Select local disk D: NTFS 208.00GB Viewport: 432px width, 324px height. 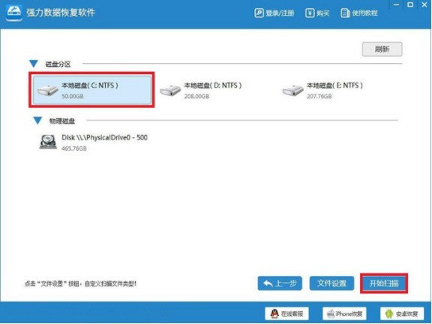point(201,90)
